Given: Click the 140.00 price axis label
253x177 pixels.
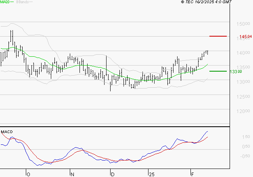Looking at the screenshot, I should point(243,53).
